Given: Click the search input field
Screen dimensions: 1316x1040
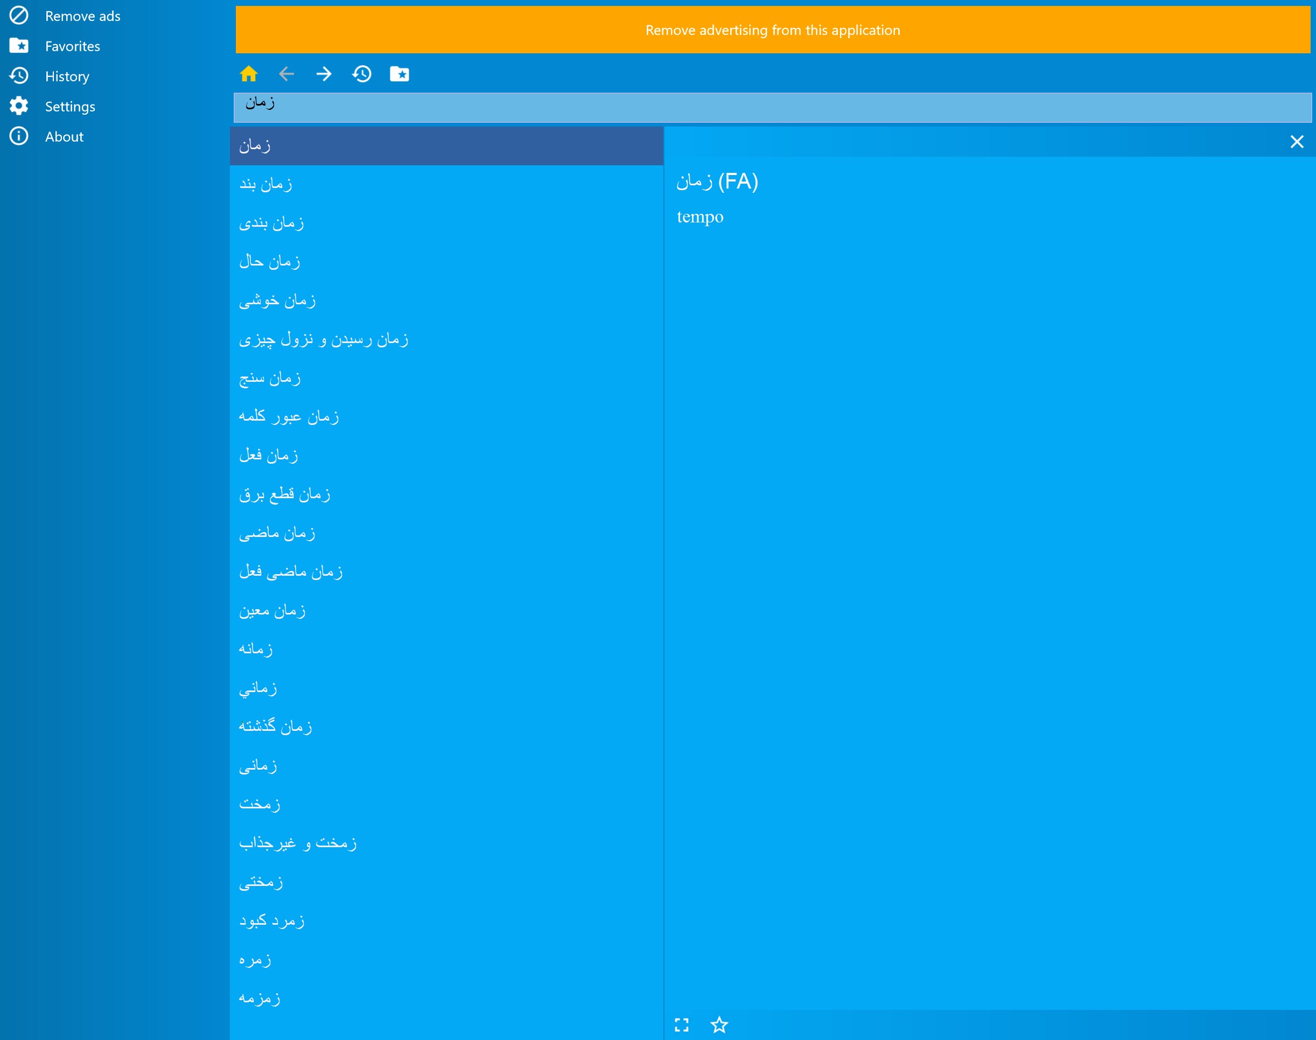Looking at the screenshot, I should [773, 108].
